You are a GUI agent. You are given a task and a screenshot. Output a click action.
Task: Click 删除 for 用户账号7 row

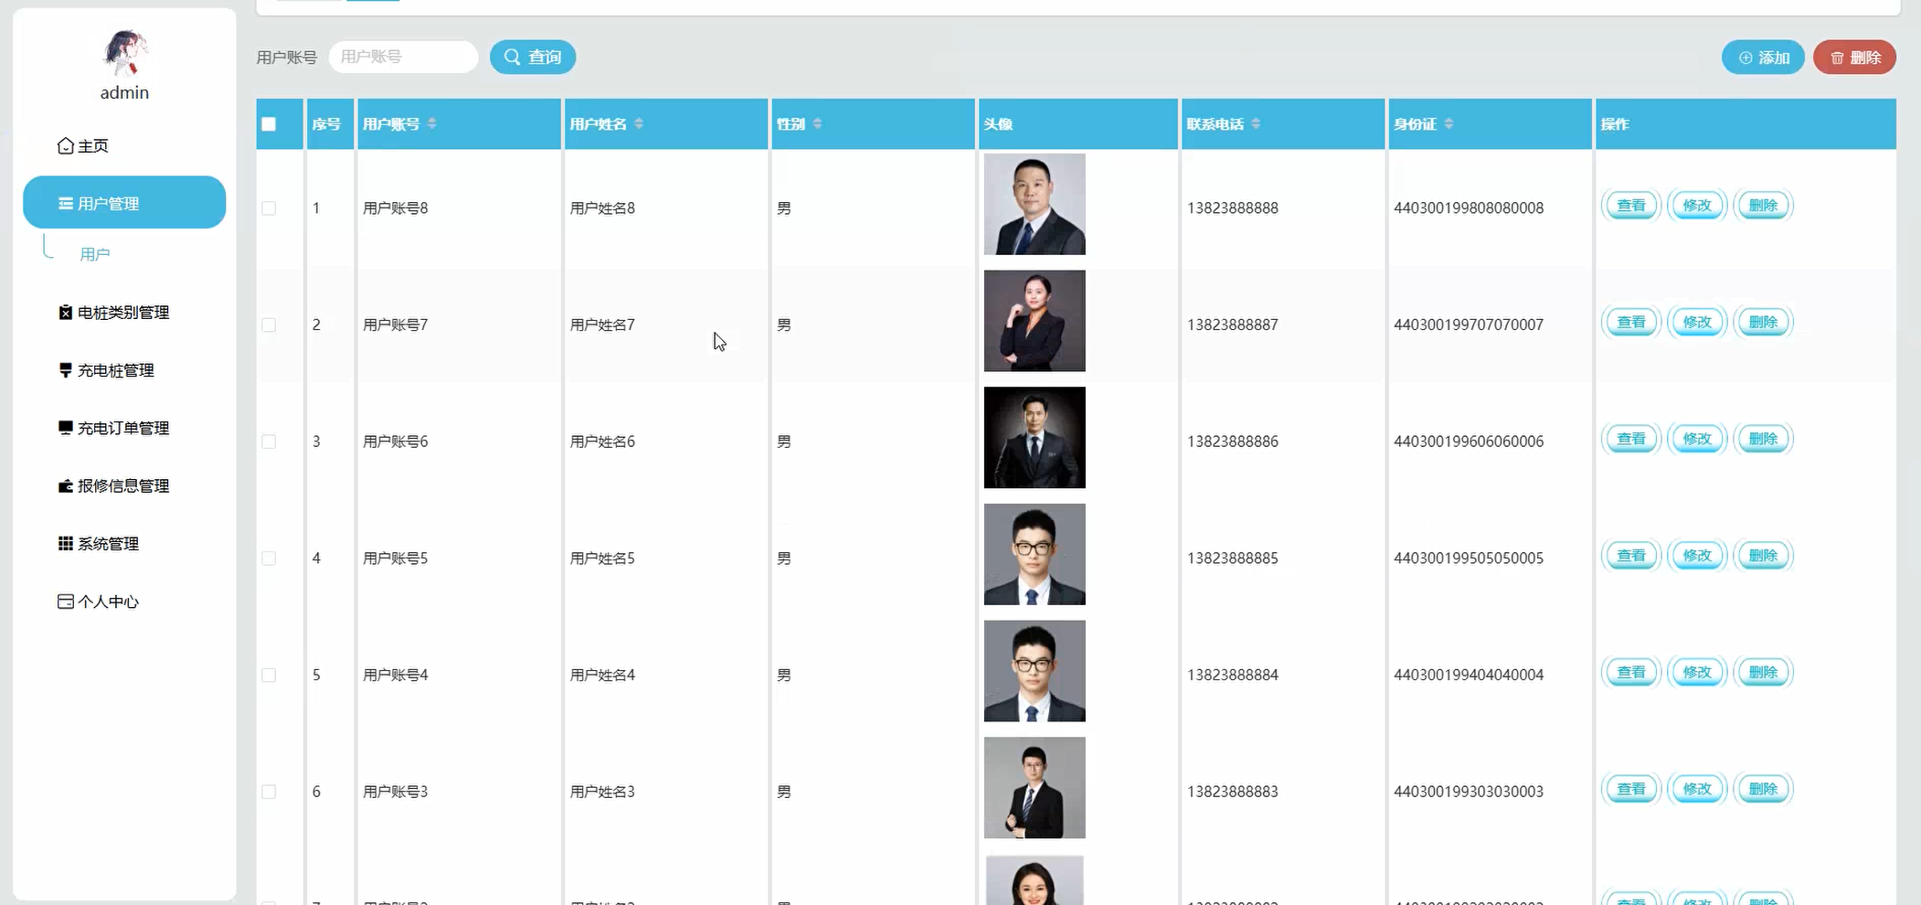[1763, 322]
